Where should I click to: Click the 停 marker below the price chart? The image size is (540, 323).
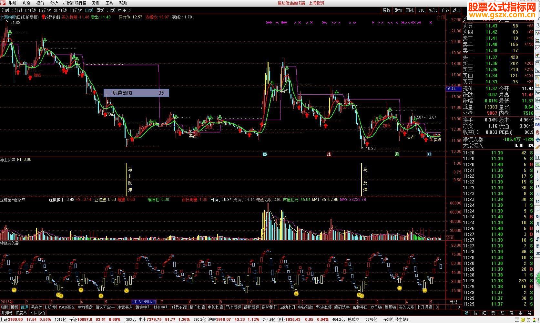coord(265,154)
